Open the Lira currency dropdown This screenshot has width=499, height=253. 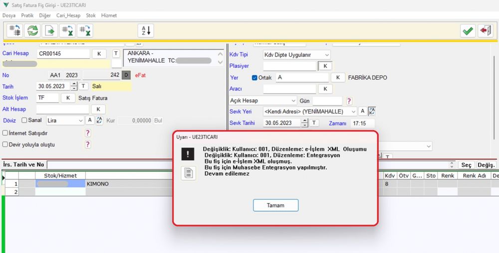65,121
